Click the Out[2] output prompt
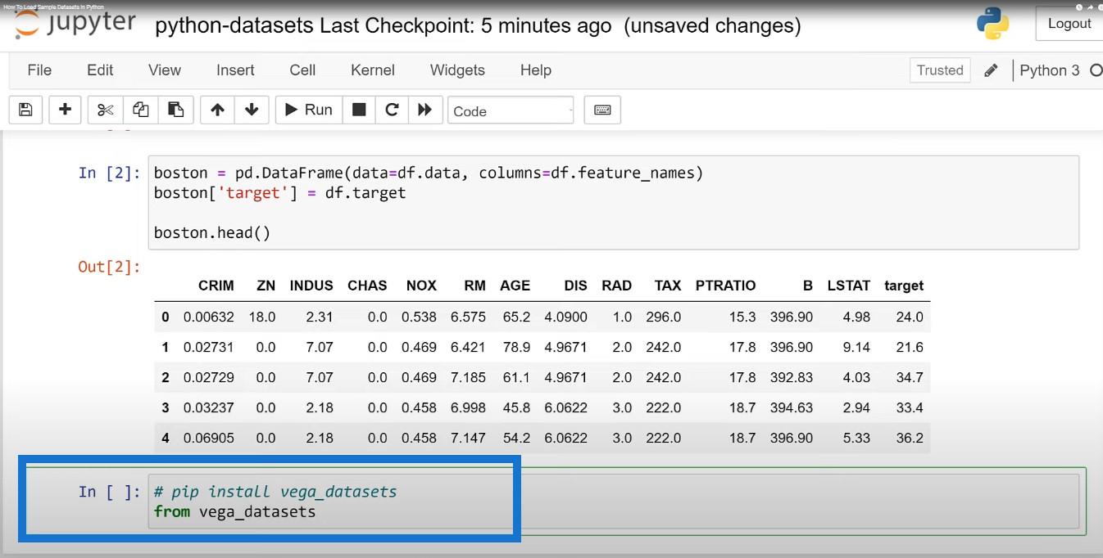Screen dimensions: 1103x558 (x=110, y=266)
